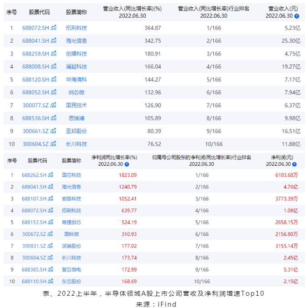This screenshot has width=305, height=308.
Task: Open stock code link 688385.SH
Action: tap(34, 269)
